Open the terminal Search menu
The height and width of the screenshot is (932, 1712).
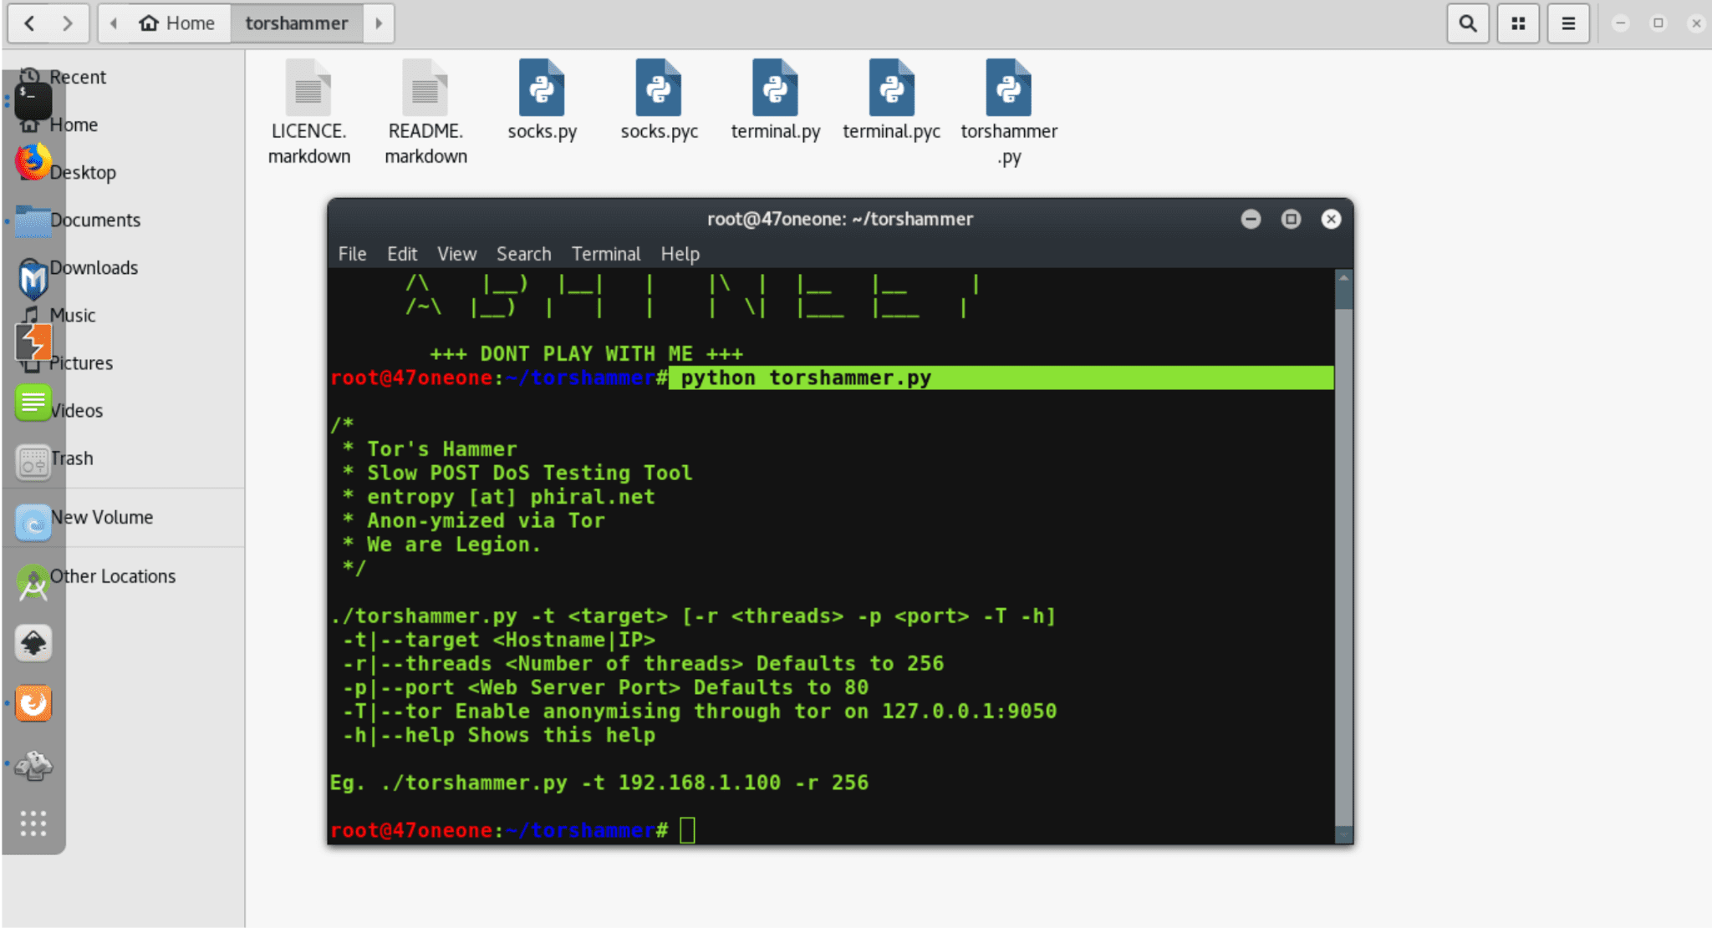point(523,254)
